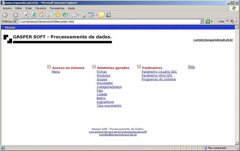Collapse the Relatórios gerados section
Viewport: 240px width, 151px height.
point(94,67)
